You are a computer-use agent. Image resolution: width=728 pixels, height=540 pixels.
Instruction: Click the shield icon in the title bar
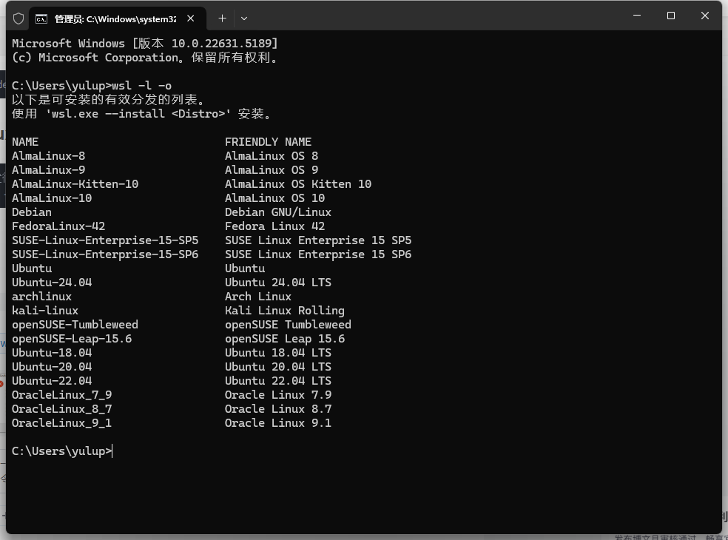pyautogui.click(x=18, y=18)
